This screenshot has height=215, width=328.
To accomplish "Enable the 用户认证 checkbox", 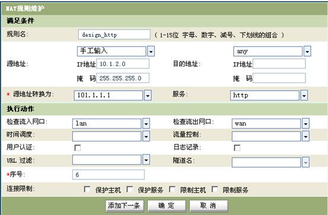I will point(78,147).
